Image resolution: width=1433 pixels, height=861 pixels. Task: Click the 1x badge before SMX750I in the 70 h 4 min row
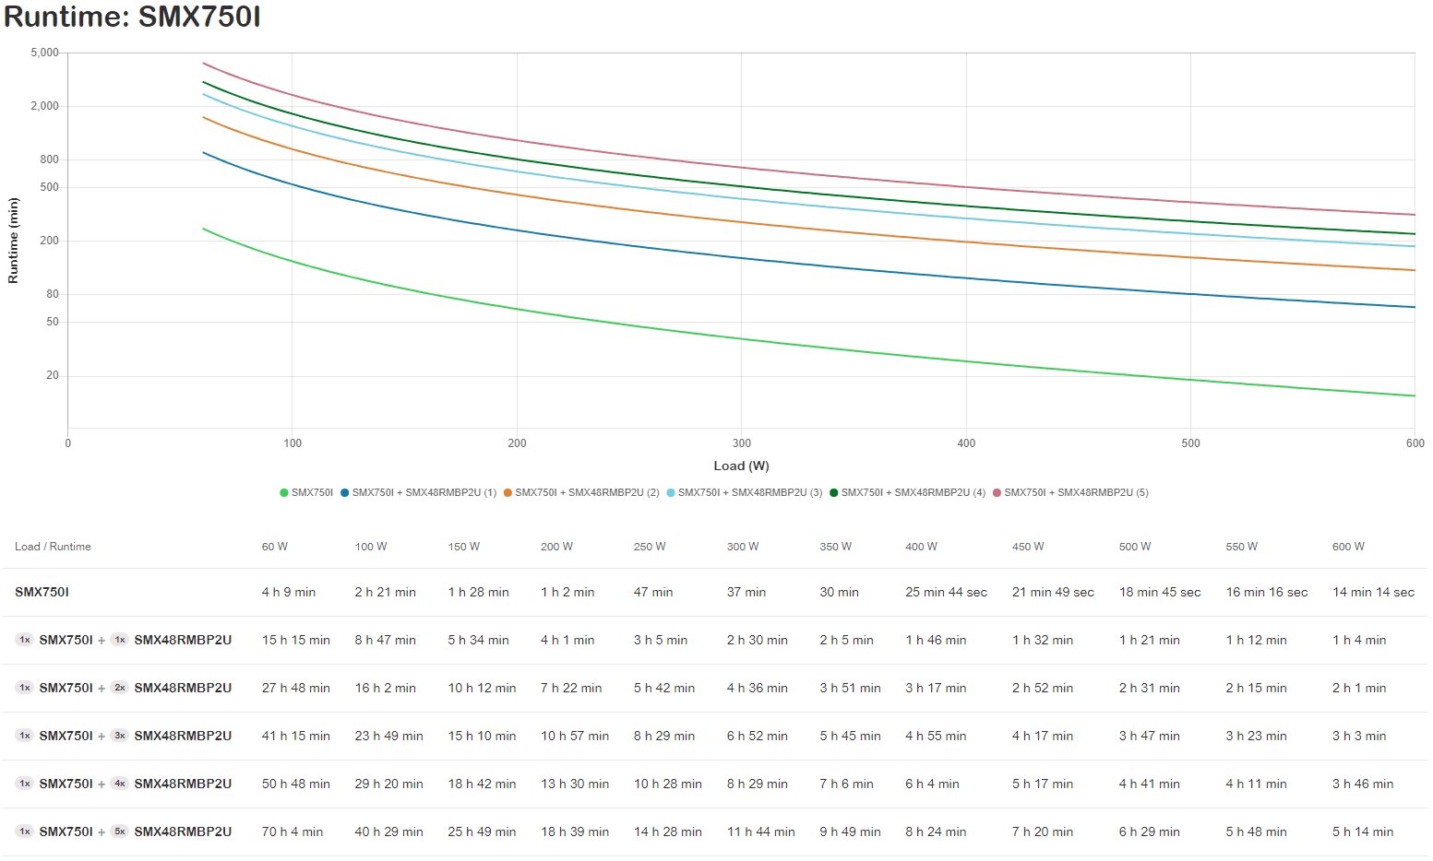click(25, 832)
